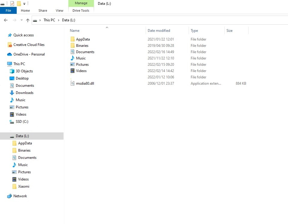Sort by the Type column header
288x224 pixels.
194,31
